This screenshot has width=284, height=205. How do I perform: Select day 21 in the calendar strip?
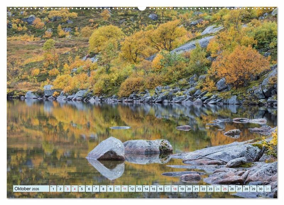coord(196,189)
